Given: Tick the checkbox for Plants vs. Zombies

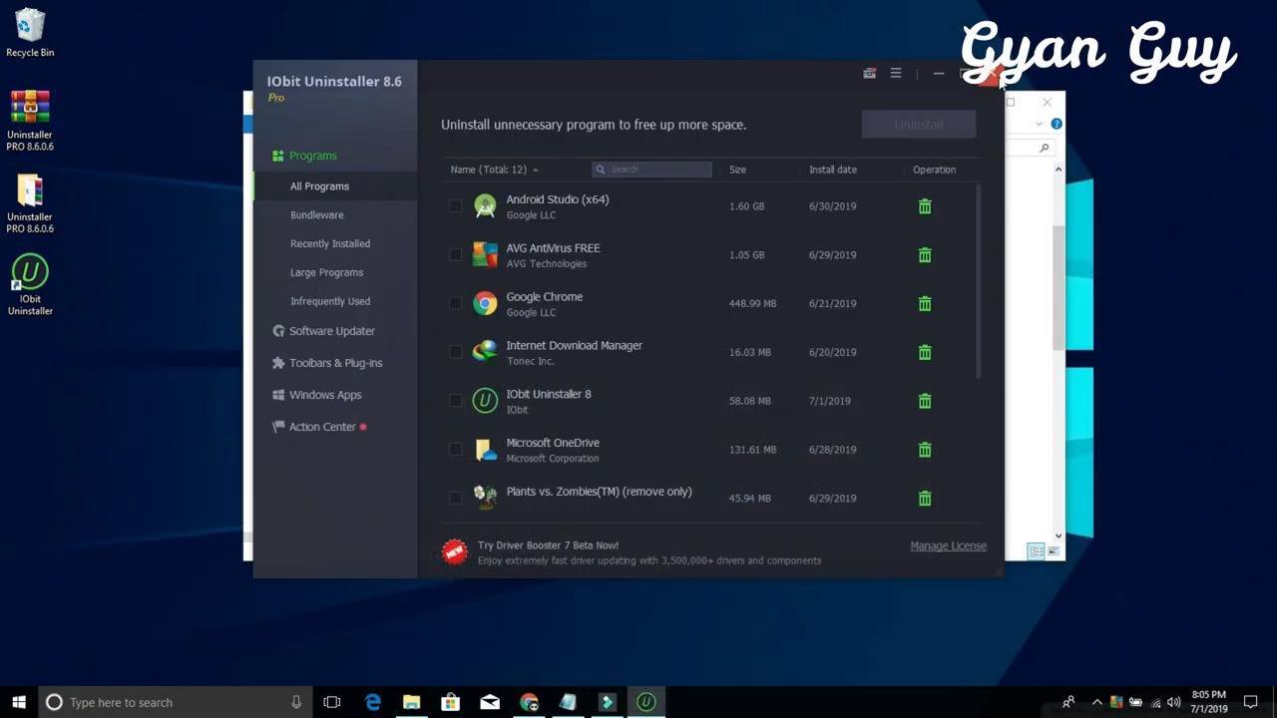Looking at the screenshot, I should pos(455,498).
